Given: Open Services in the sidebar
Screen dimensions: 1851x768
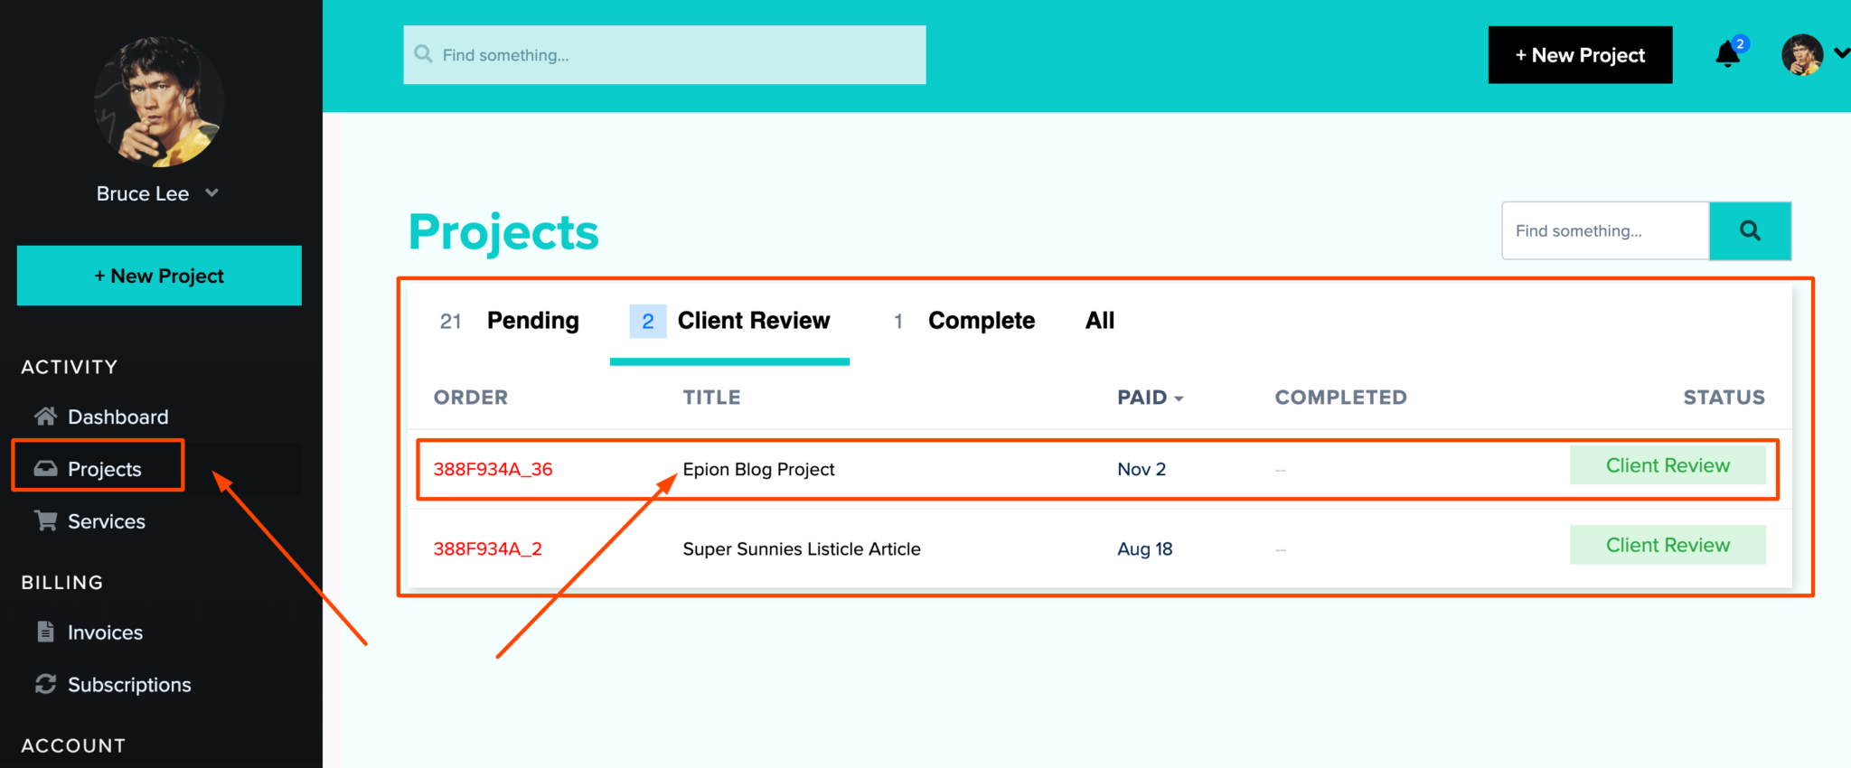Looking at the screenshot, I should [106, 521].
